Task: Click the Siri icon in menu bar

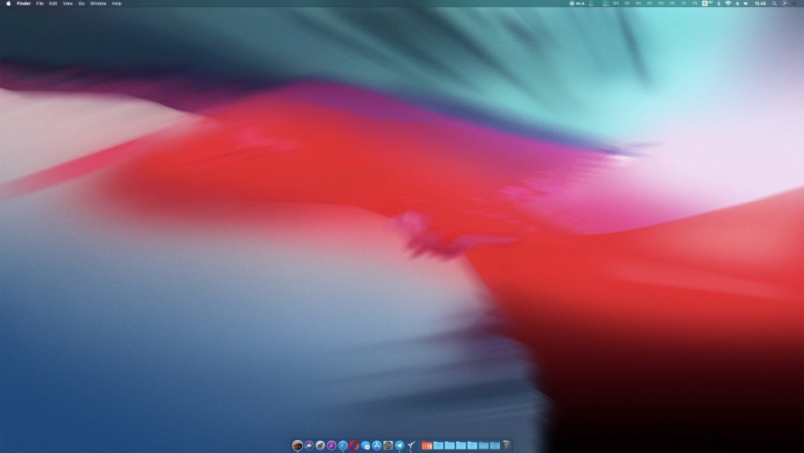Action: point(785,3)
